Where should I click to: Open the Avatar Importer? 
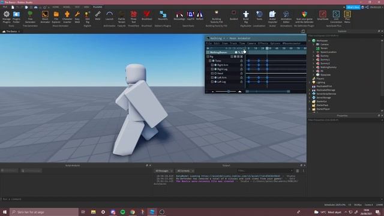[x=272, y=17]
